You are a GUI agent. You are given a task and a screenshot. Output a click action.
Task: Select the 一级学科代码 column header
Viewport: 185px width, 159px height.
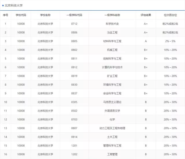tap(74, 15)
